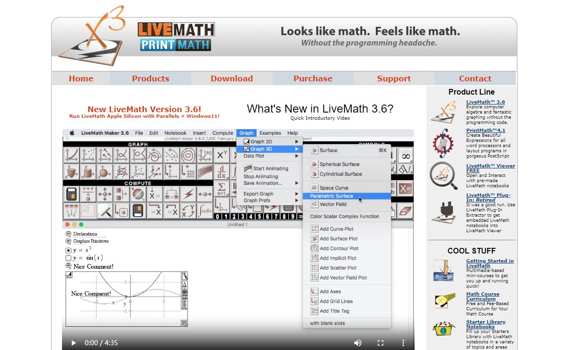Click the Starter Library green box icon

[x=444, y=329]
